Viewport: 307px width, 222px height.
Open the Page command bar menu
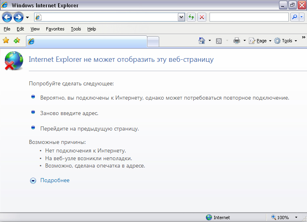pyautogui.click(x=260, y=41)
